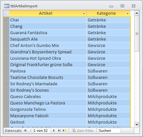This screenshot has width=143, height=137.
Task: Open the Kategorie column filter dropdown
Action: pos(127,13)
